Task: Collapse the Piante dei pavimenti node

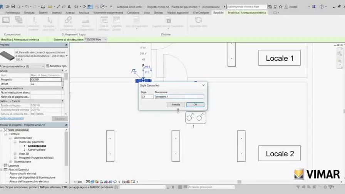Action: tap(15, 142)
